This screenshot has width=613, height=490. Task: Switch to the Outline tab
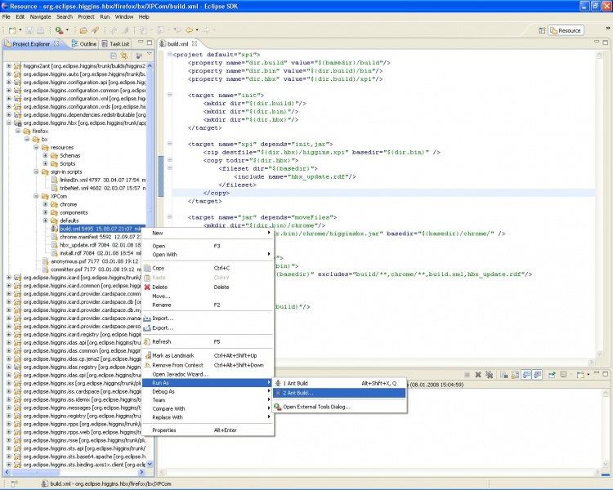83,44
